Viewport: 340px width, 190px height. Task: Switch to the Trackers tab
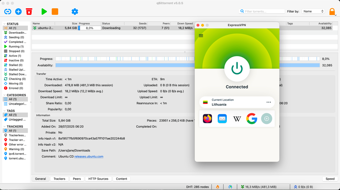(59, 179)
